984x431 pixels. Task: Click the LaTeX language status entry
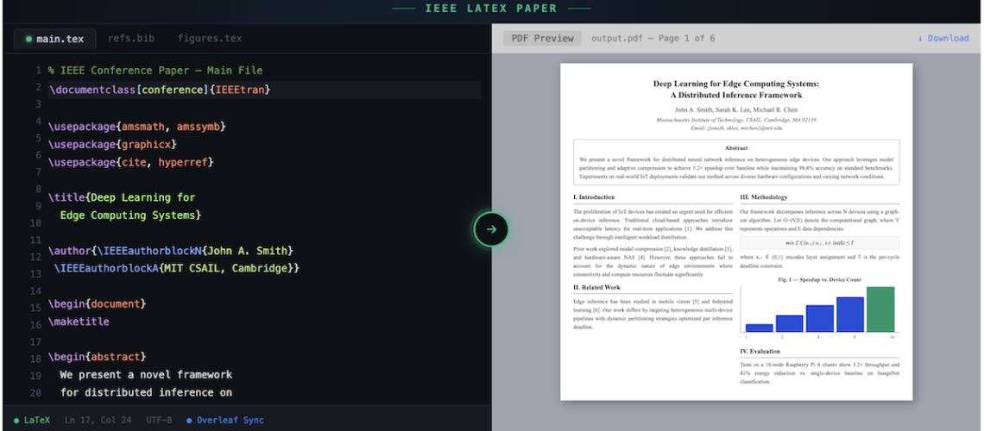point(32,421)
